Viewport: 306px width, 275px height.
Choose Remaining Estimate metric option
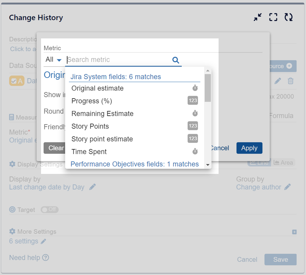102,114
